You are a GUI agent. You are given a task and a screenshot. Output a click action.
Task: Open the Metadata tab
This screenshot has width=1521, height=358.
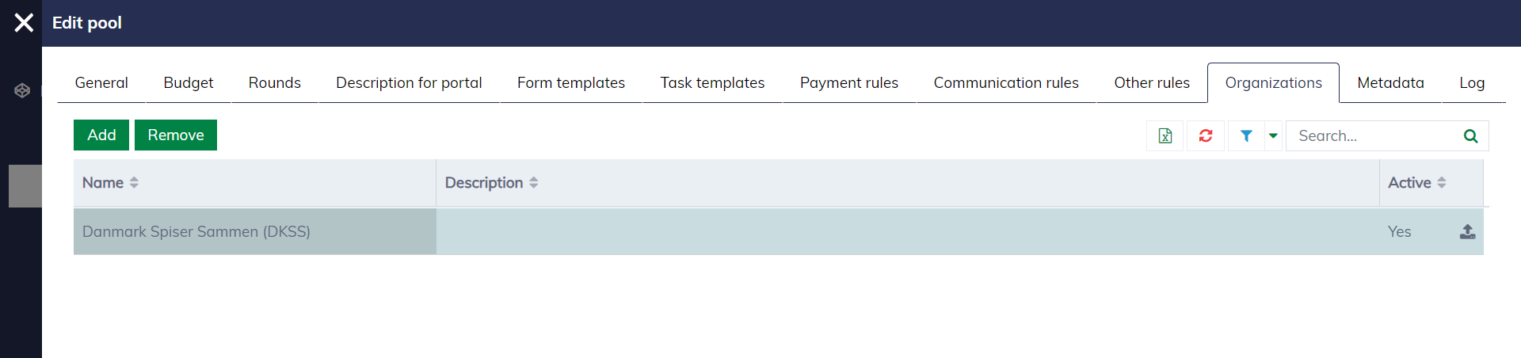[1390, 83]
